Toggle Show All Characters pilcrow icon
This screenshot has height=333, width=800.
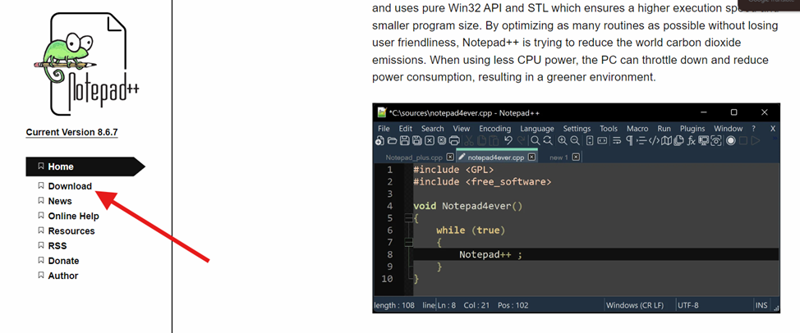630,140
